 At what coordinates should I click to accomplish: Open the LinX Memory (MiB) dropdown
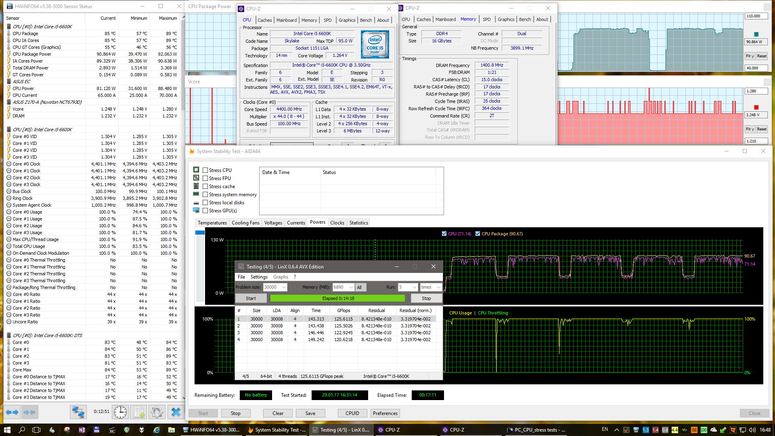[x=351, y=287]
